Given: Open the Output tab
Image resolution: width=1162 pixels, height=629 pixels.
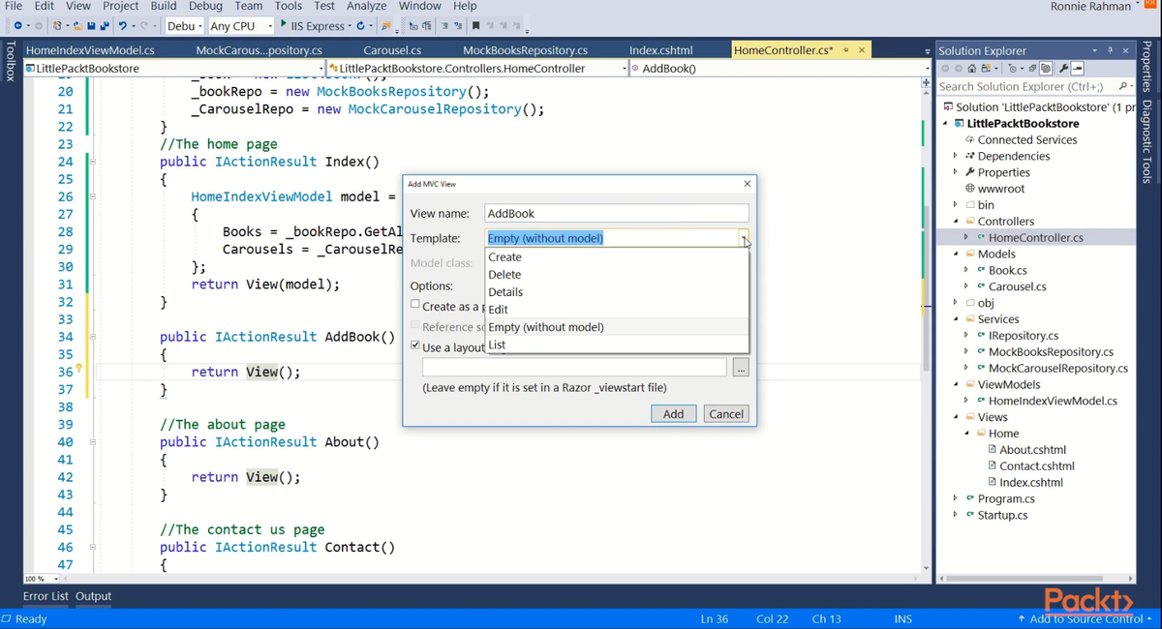Looking at the screenshot, I should click(x=94, y=596).
